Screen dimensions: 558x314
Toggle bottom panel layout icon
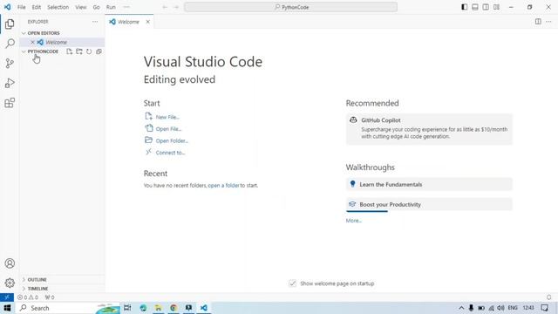tap(475, 7)
